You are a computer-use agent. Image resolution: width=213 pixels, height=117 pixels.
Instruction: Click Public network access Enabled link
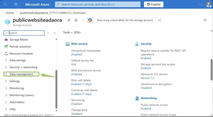coord(146,109)
